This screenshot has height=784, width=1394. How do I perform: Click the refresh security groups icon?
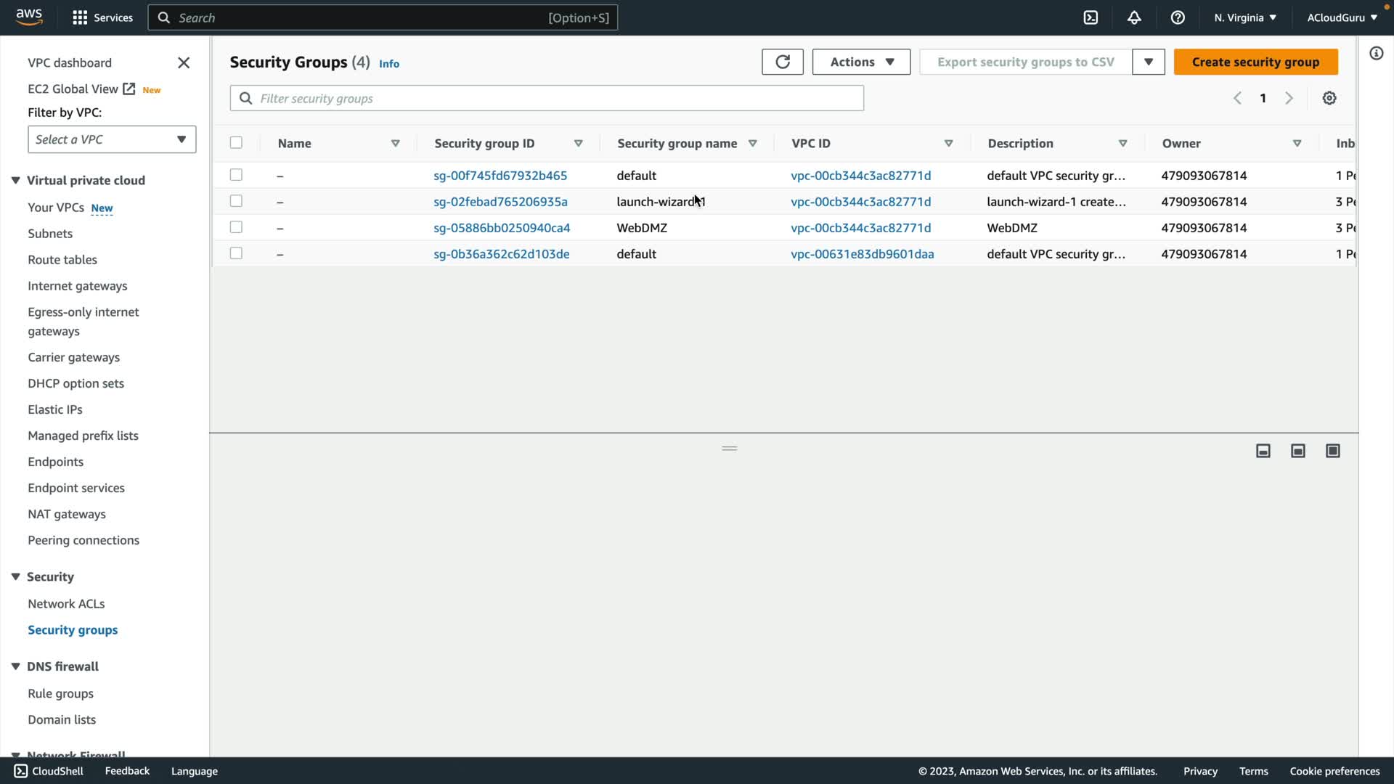tap(782, 62)
